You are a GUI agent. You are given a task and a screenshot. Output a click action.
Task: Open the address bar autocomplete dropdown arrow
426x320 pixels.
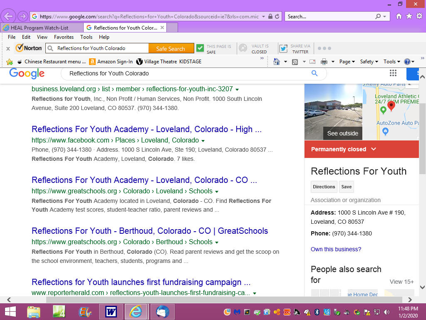pos(263,17)
